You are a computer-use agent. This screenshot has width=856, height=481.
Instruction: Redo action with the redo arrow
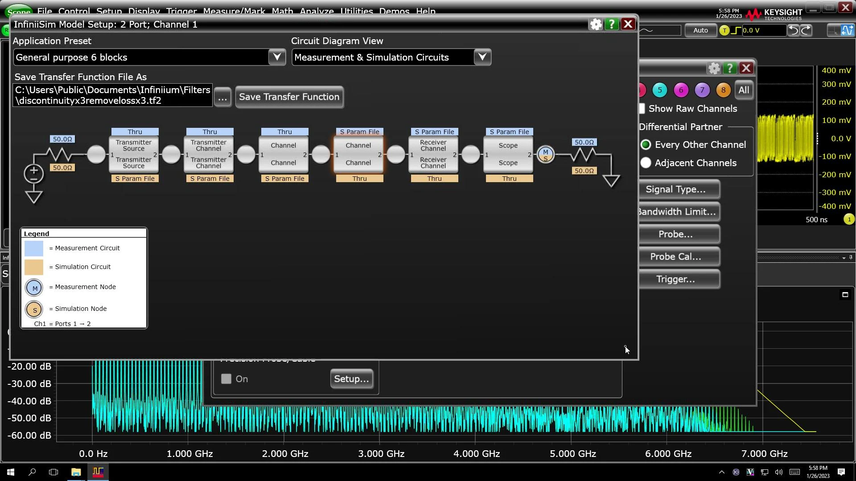coord(807,30)
